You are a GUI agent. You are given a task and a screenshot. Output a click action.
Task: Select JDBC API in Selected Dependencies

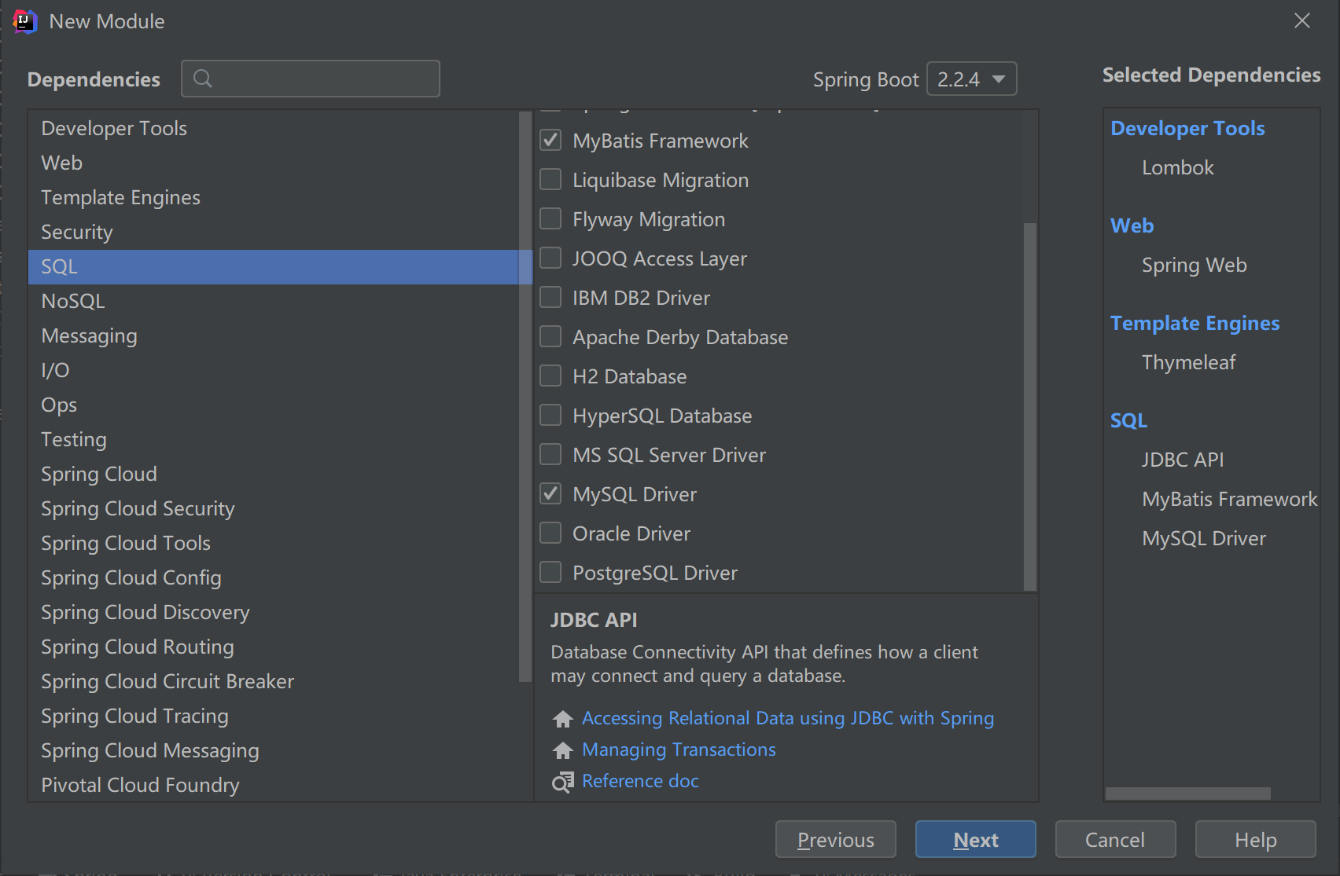point(1183,460)
